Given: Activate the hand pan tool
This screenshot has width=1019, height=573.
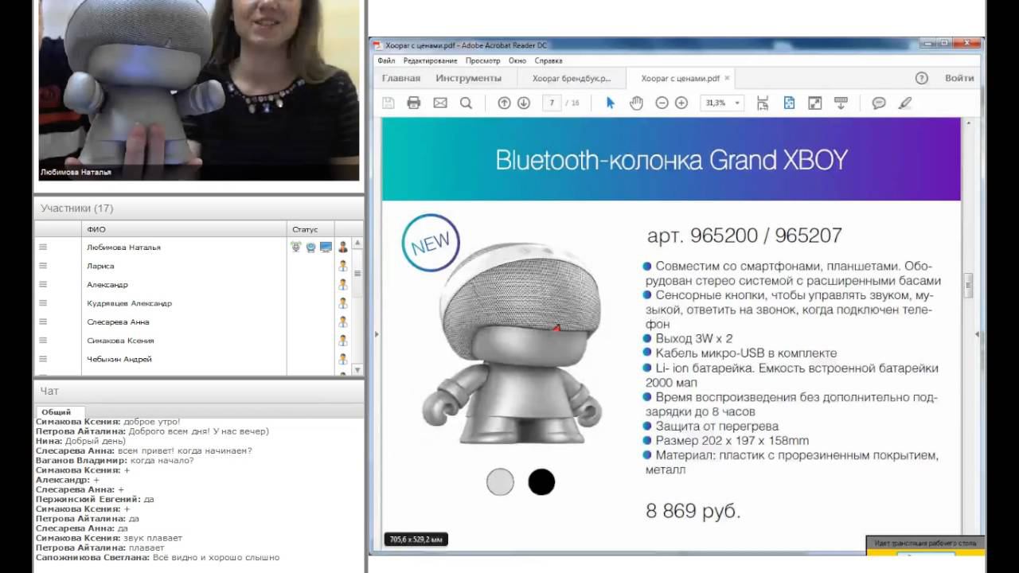Looking at the screenshot, I should point(636,103).
